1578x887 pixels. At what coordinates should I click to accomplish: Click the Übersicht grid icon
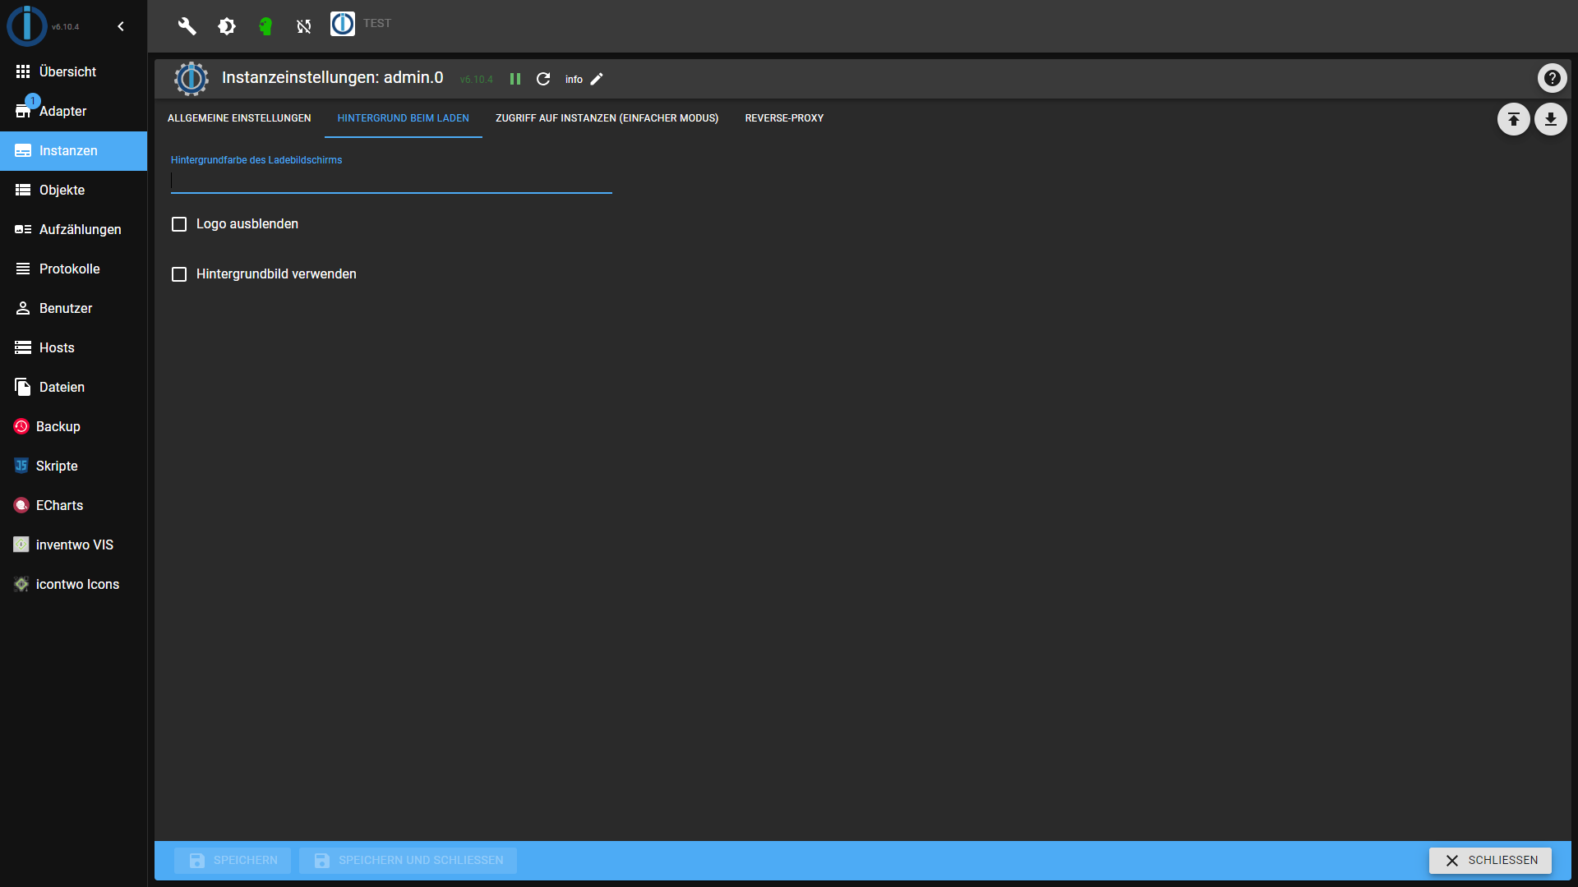tap(23, 72)
